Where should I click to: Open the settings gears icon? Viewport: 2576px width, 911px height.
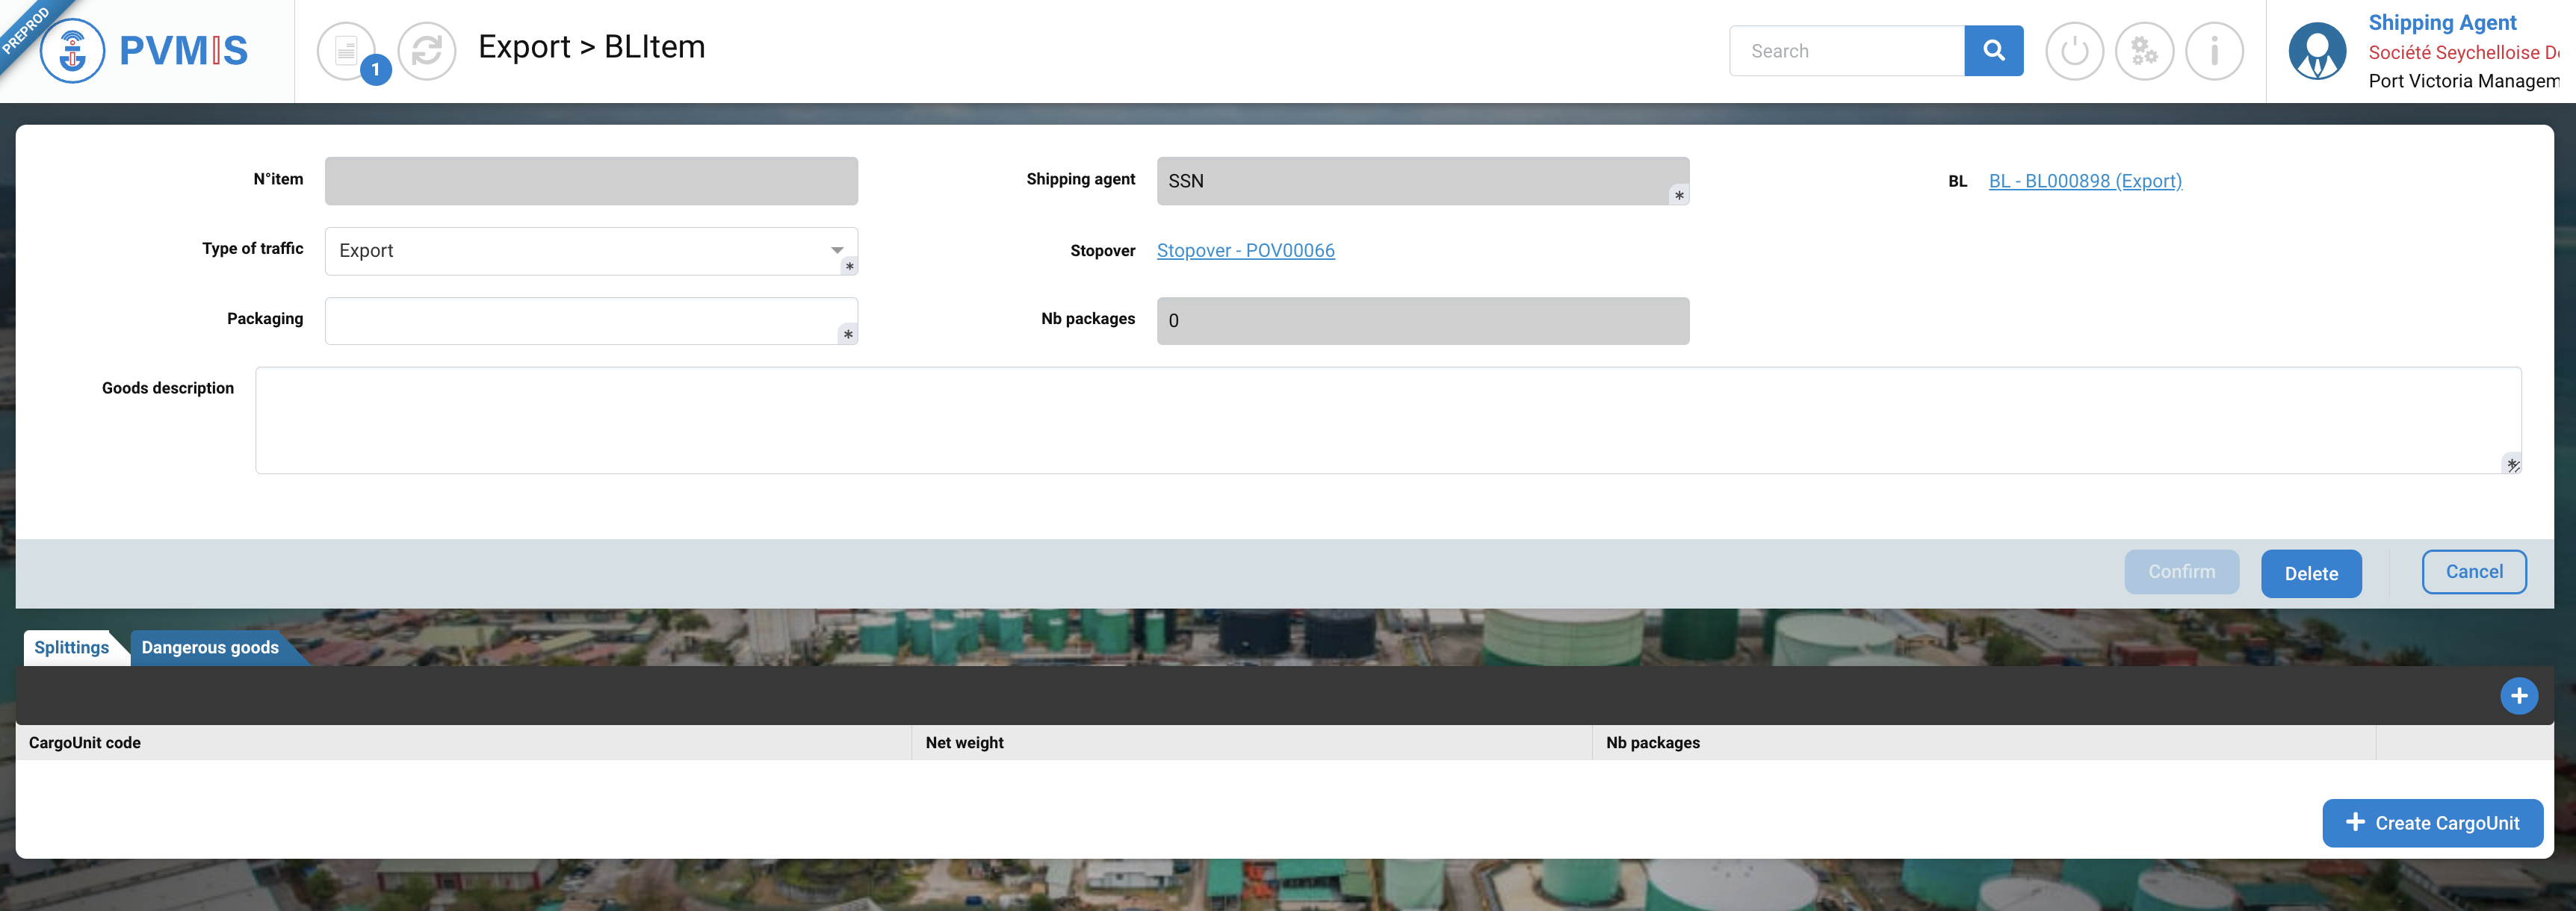pyautogui.click(x=2144, y=51)
